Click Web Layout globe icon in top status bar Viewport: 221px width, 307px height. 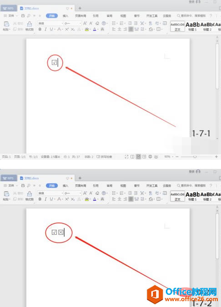click(150, 157)
